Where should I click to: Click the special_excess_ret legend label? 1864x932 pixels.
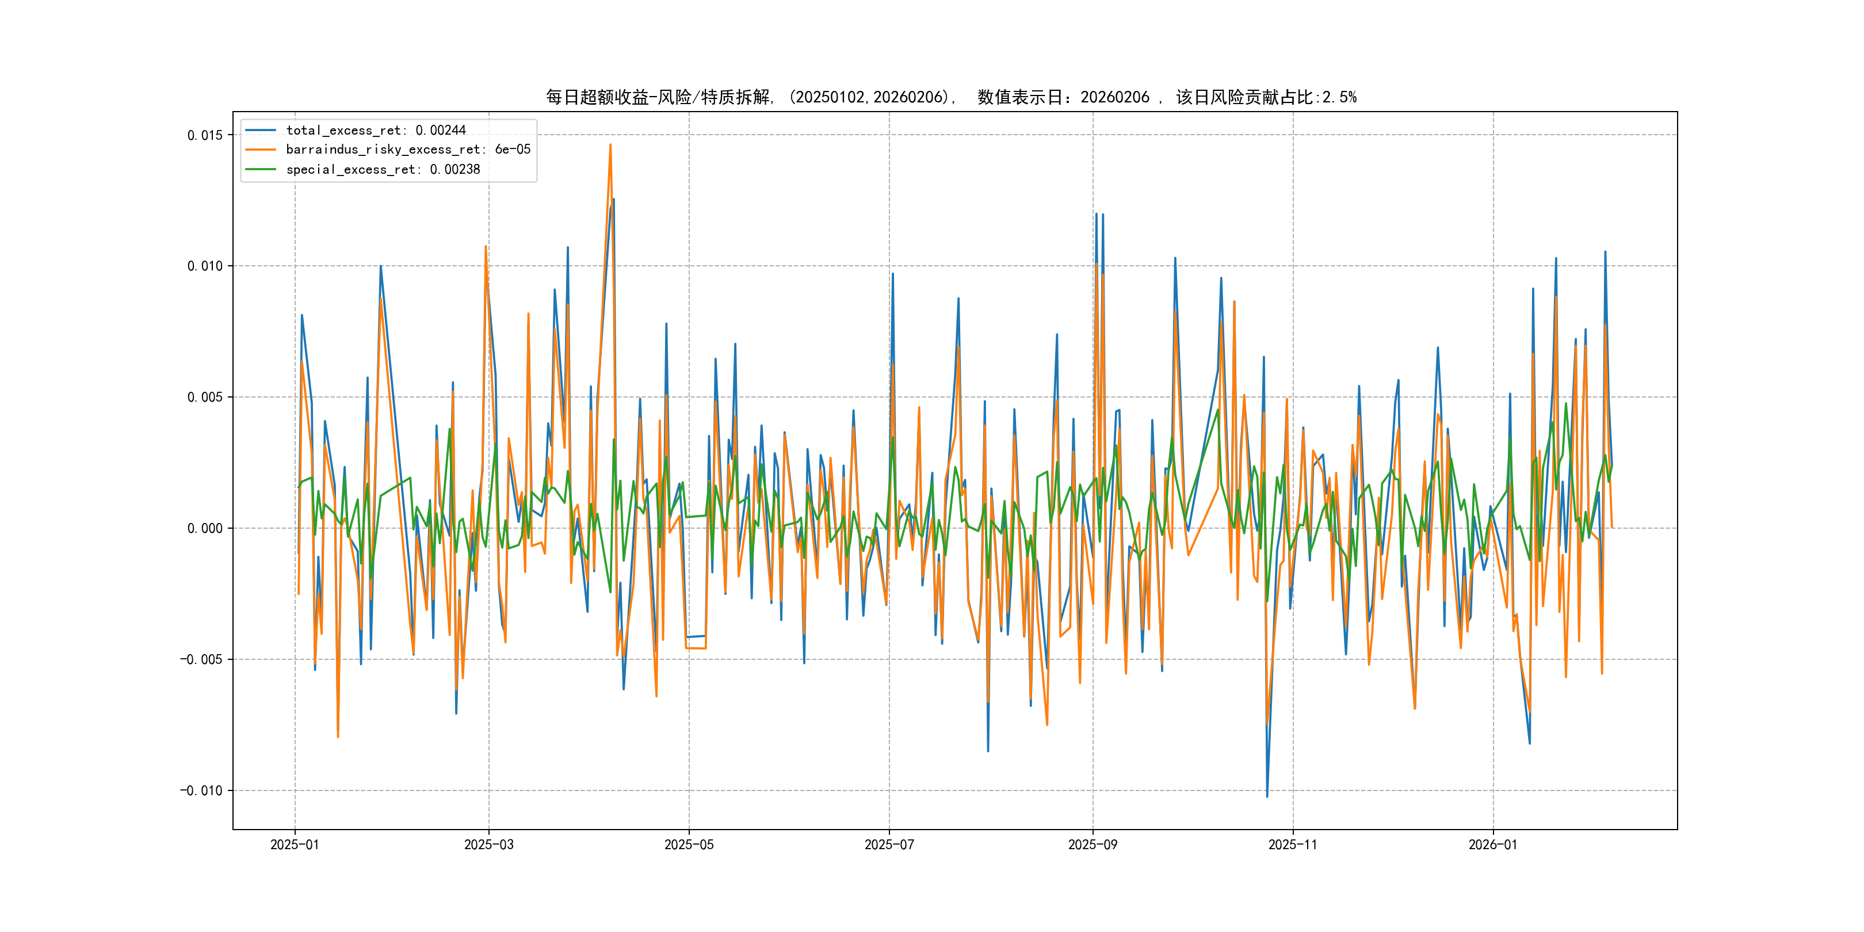coord(383,169)
